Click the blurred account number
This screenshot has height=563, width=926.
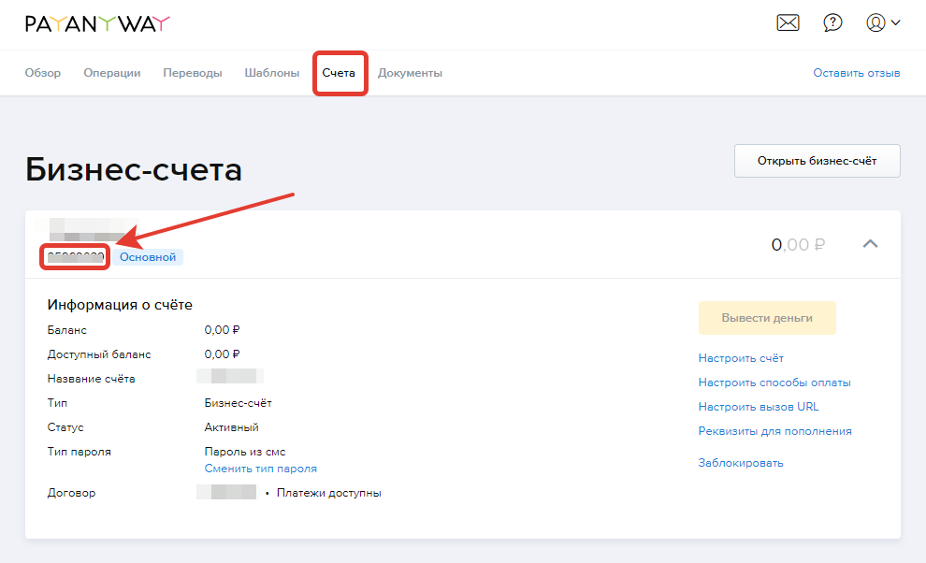pos(76,257)
